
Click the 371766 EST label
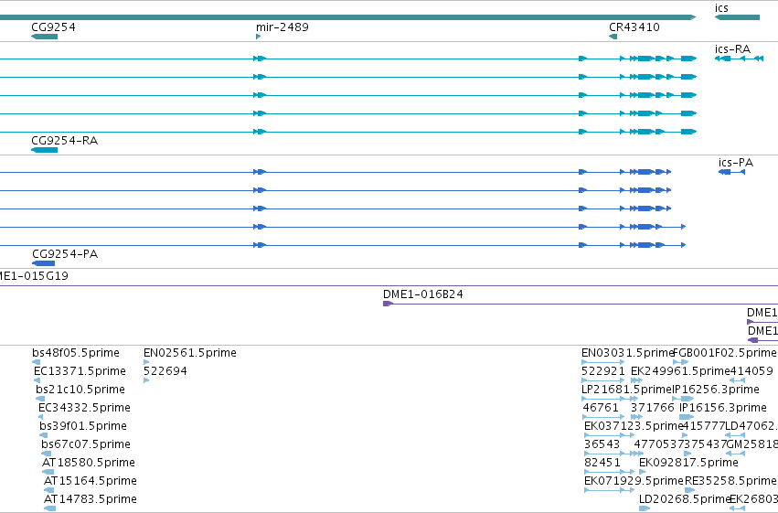(x=653, y=408)
